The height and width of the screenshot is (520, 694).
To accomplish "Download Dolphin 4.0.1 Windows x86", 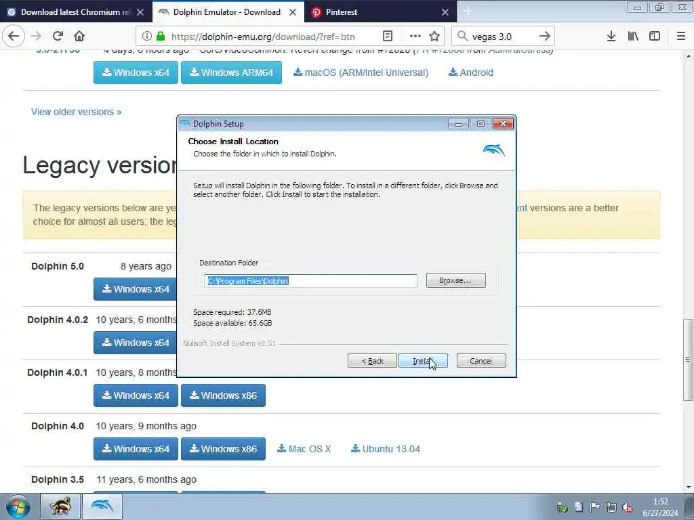I will [224, 395].
